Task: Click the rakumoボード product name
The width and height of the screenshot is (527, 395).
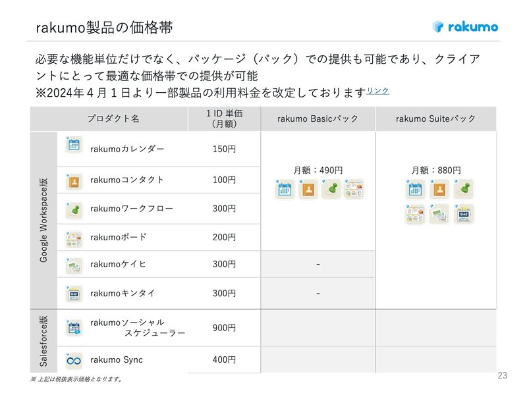Action: [x=119, y=237]
